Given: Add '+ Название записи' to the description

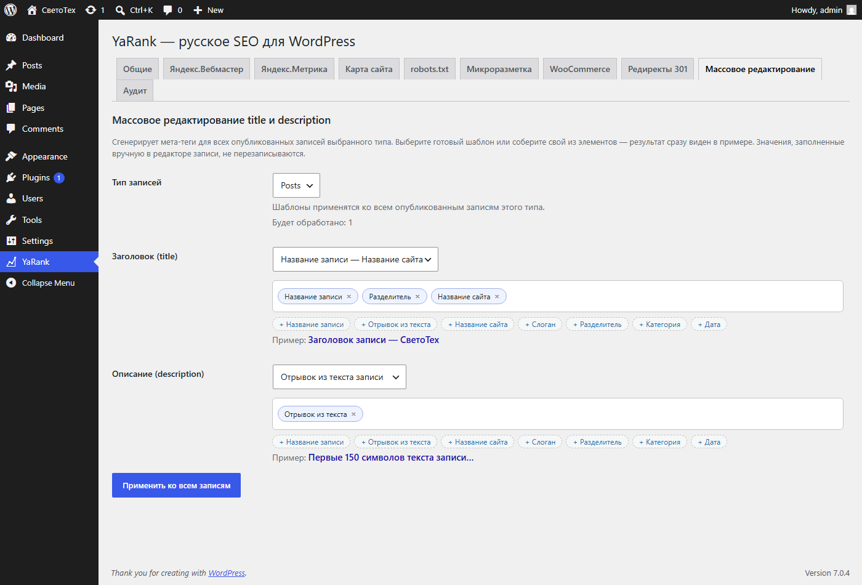Looking at the screenshot, I should point(312,442).
